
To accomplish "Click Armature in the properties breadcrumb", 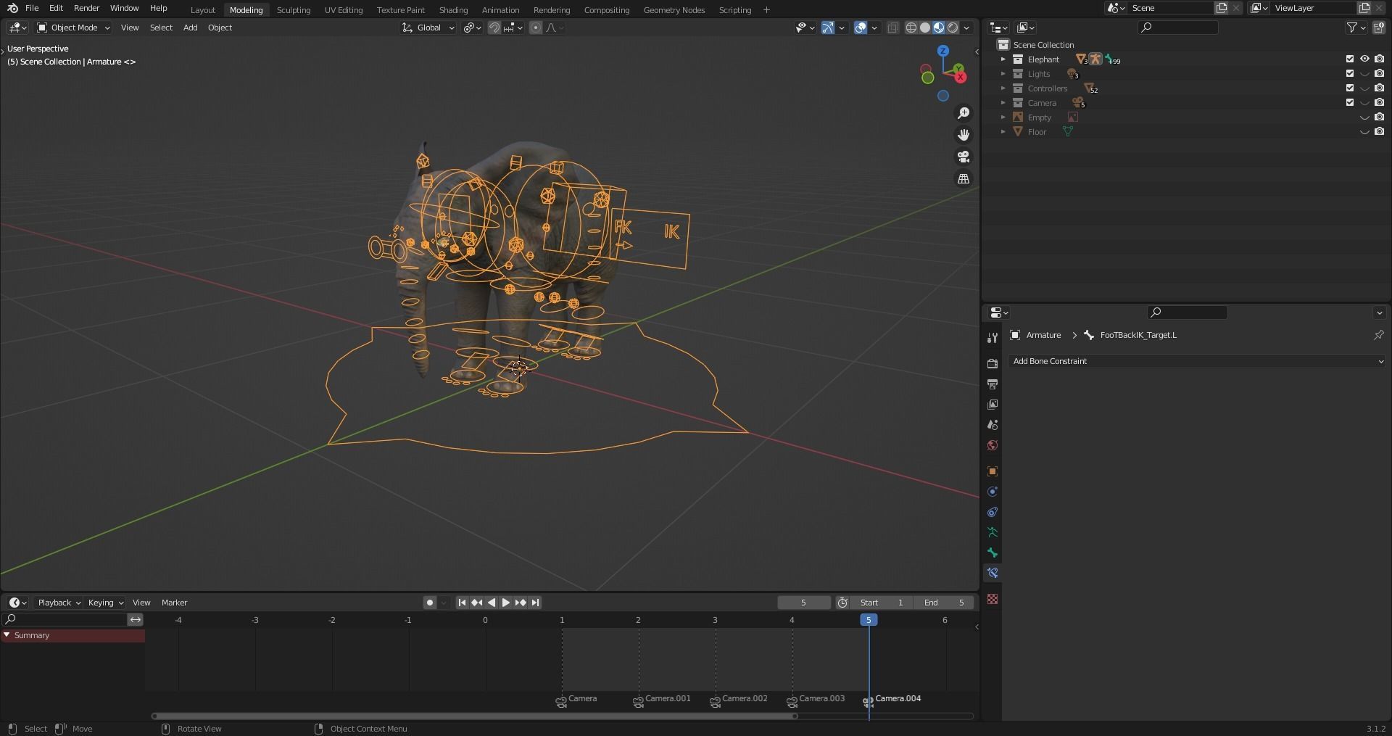I will pyautogui.click(x=1043, y=335).
